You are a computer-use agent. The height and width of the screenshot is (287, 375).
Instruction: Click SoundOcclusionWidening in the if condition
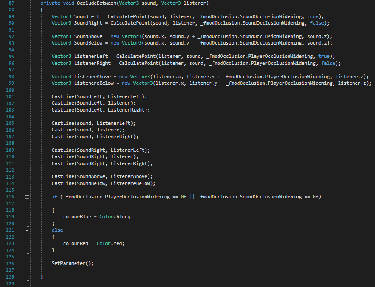[x=271, y=197]
